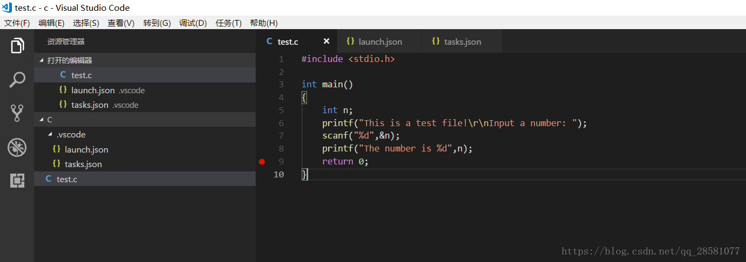Open the Explorer view in activity bar
746x262 pixels.
pos(17,46)
